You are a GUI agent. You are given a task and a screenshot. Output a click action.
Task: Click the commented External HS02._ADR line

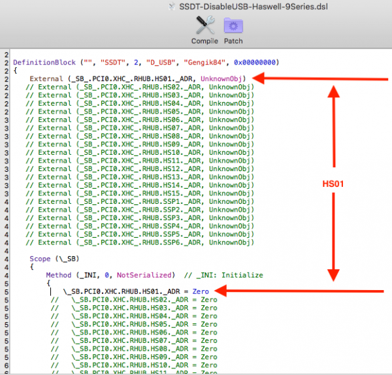140,87
